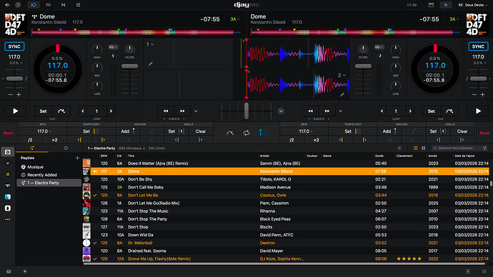The height and width of the screenshot is (277, 493).
Task: Click the left deck pencil edit icon
Action: pos(151,64)
